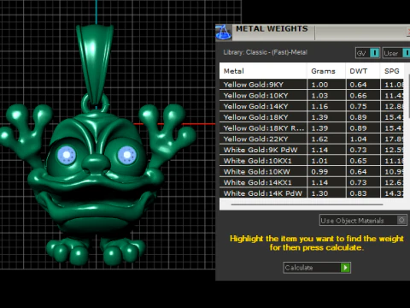This screenshot has width=410, height=308.
Task: Select the White Gold:10KX1 row
Action: coord(312,161)
